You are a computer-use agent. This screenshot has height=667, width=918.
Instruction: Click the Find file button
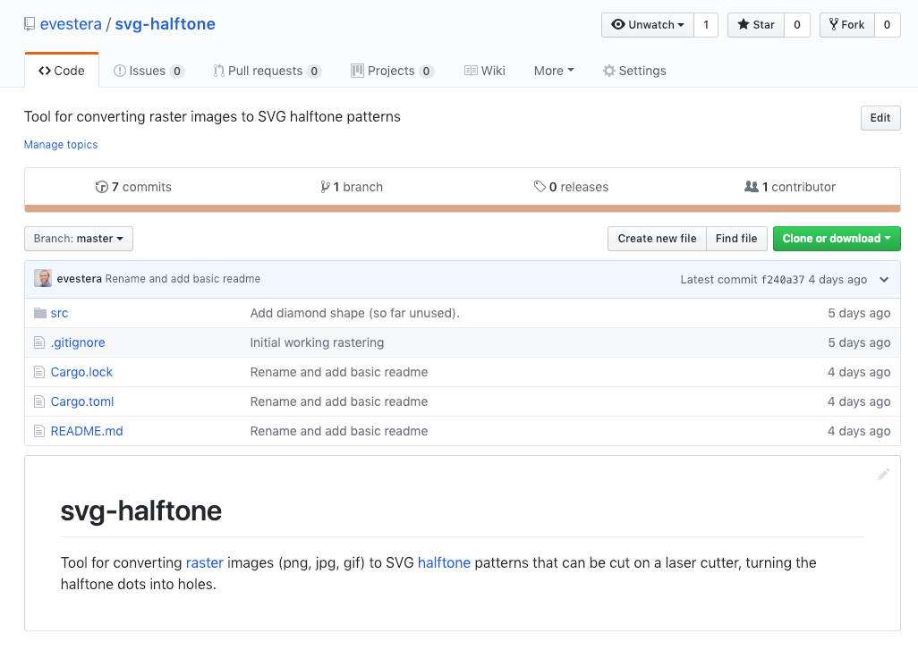click(x=736, y=239)
